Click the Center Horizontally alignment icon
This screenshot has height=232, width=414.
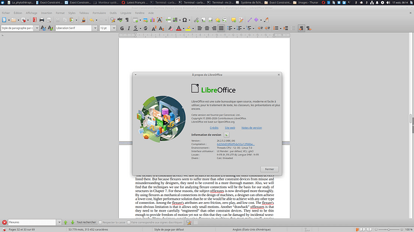207,28
